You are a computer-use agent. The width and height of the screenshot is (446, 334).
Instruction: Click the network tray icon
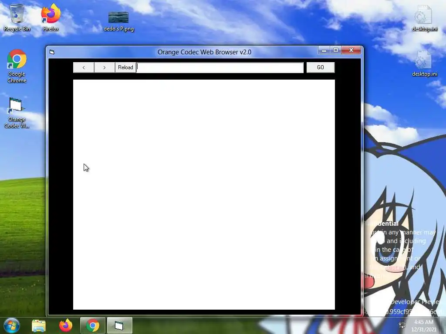click(x=402, y=325)
